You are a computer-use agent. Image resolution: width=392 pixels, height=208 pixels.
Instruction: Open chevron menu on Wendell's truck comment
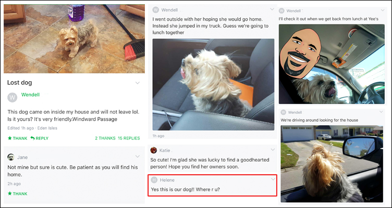[x=272, y=9]
